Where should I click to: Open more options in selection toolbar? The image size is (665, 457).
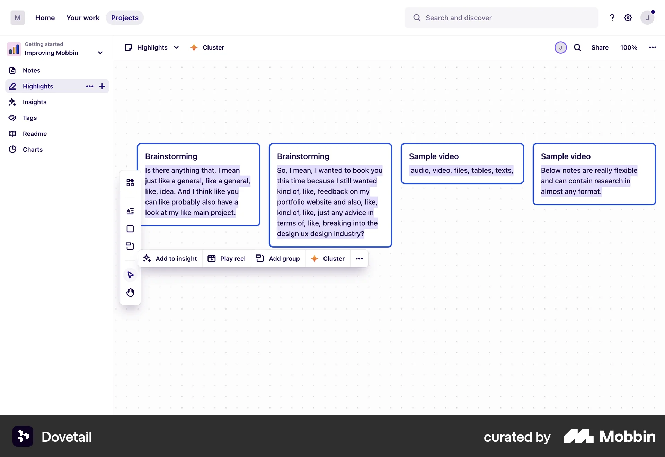point(359,259)
